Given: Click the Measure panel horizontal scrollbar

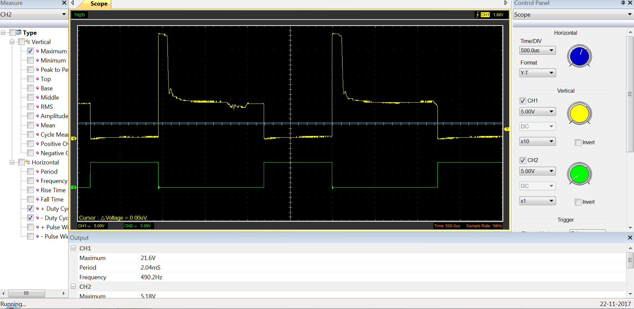Looking at the screenshot, I should tap(26, 293).
